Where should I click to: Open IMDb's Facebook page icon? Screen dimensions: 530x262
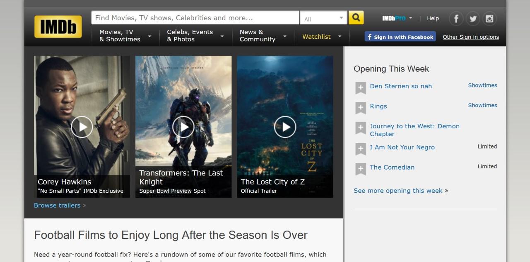coord(456,18)
